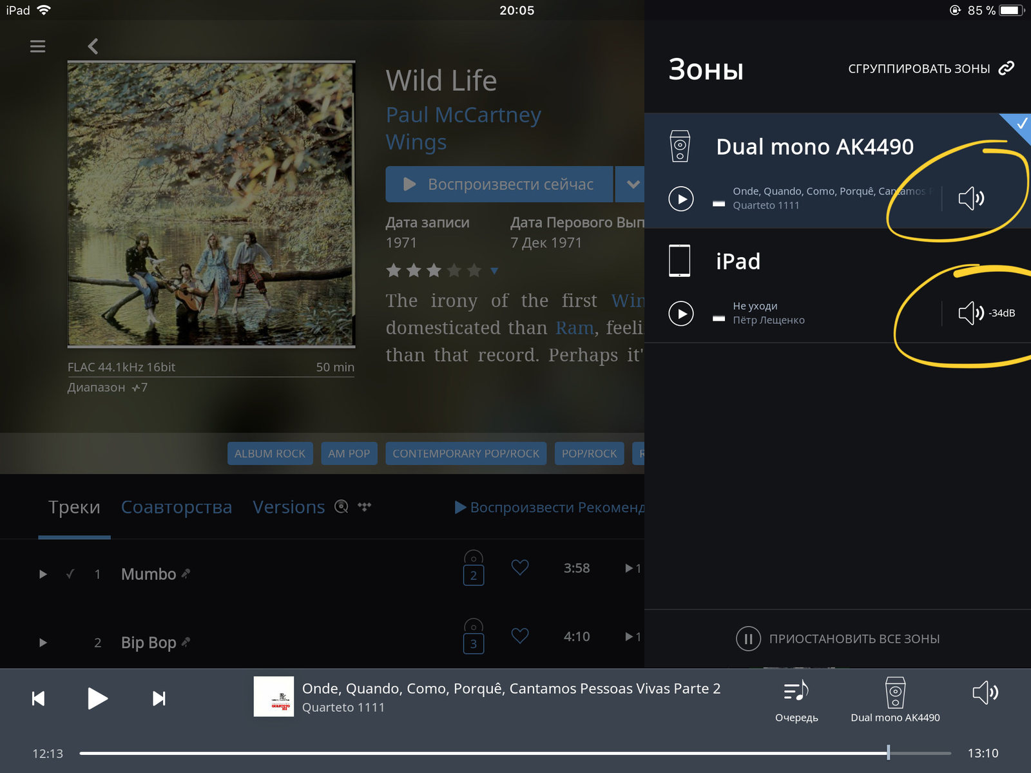Click the speaker device icon of Dual mono AK4490

pos(680,146)
